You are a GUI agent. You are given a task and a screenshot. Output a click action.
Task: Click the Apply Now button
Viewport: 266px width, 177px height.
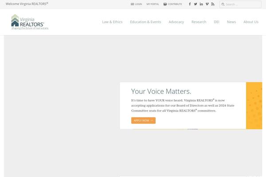143,120
